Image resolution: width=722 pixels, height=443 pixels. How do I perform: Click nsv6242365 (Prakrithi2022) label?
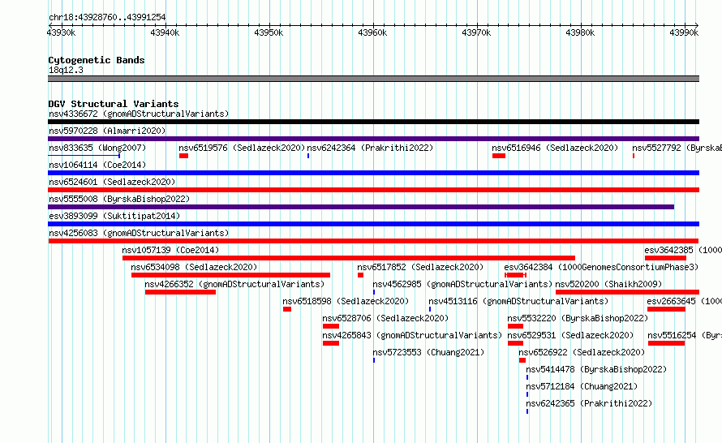[590, 403]
